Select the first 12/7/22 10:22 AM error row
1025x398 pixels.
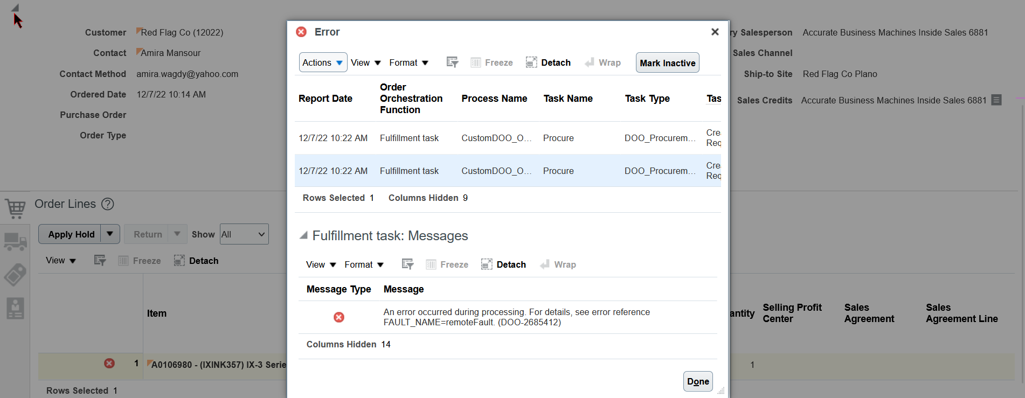508,138
